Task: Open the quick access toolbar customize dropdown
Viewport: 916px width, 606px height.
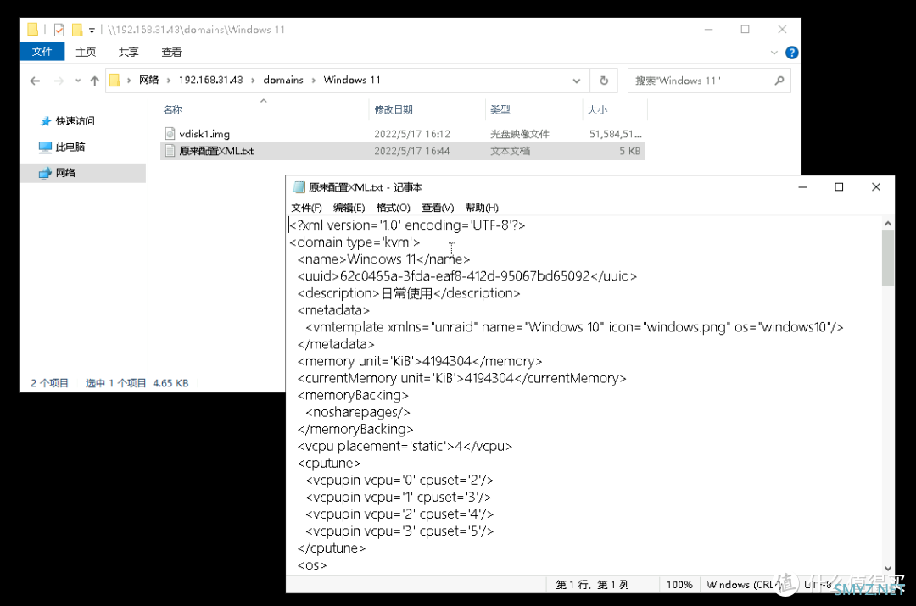Action: 92,31
